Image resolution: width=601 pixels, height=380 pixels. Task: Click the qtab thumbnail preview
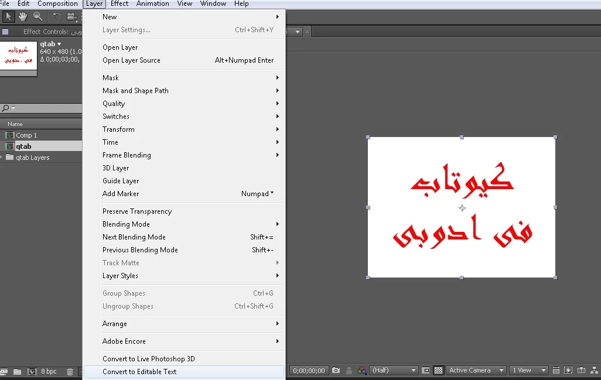tap(18, 56)
